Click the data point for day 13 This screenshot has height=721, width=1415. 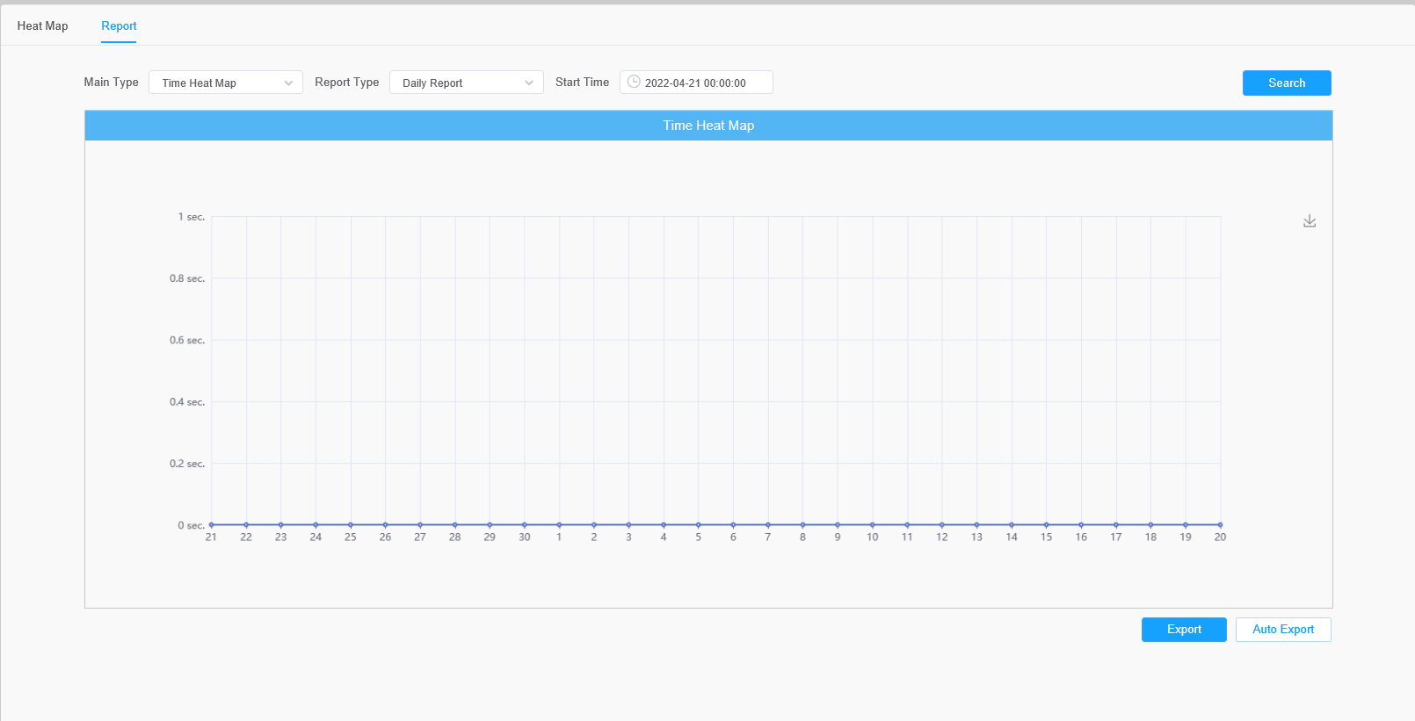coord(976,525)
